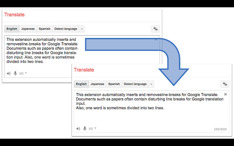Click the text 'divided into two lines.' in upper-left window
This screenshot has width=234, height=146.
(x=25, y=62)
